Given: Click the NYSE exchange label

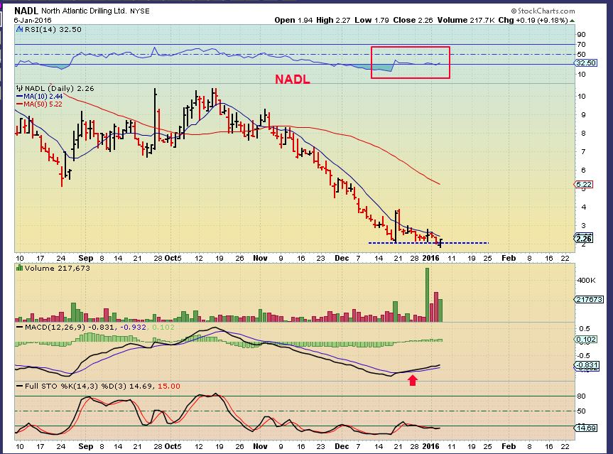Looking at the screenshot, I should (139, 11).
